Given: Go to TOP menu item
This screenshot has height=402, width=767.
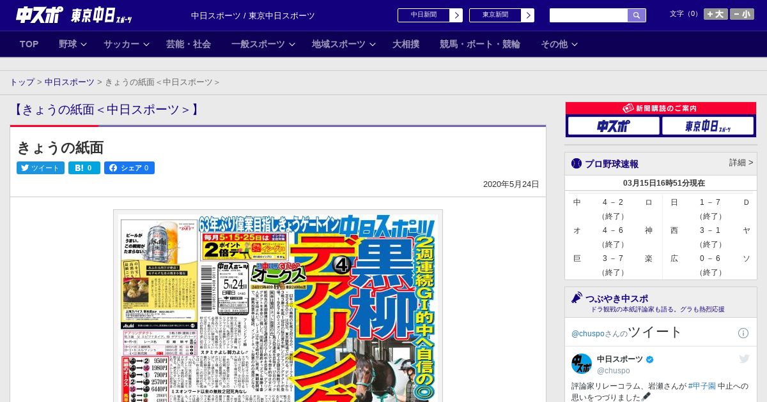Looking at the screenshot, I should (29, 44).
